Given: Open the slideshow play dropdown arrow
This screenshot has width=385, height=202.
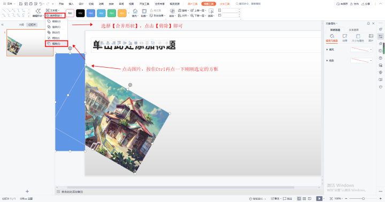Looking at the screenshot, I should (x=324, y=199).
